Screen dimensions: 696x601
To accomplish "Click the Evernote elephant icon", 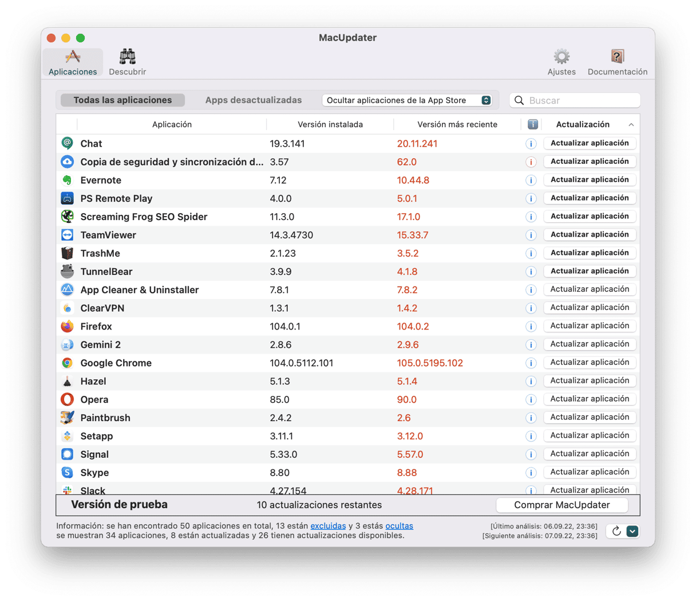I will [68, 180].
